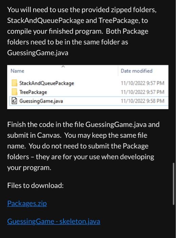Screen dimensions: 176x238
Task: Click the TreePackage folder icon
Action: [14, 92]
